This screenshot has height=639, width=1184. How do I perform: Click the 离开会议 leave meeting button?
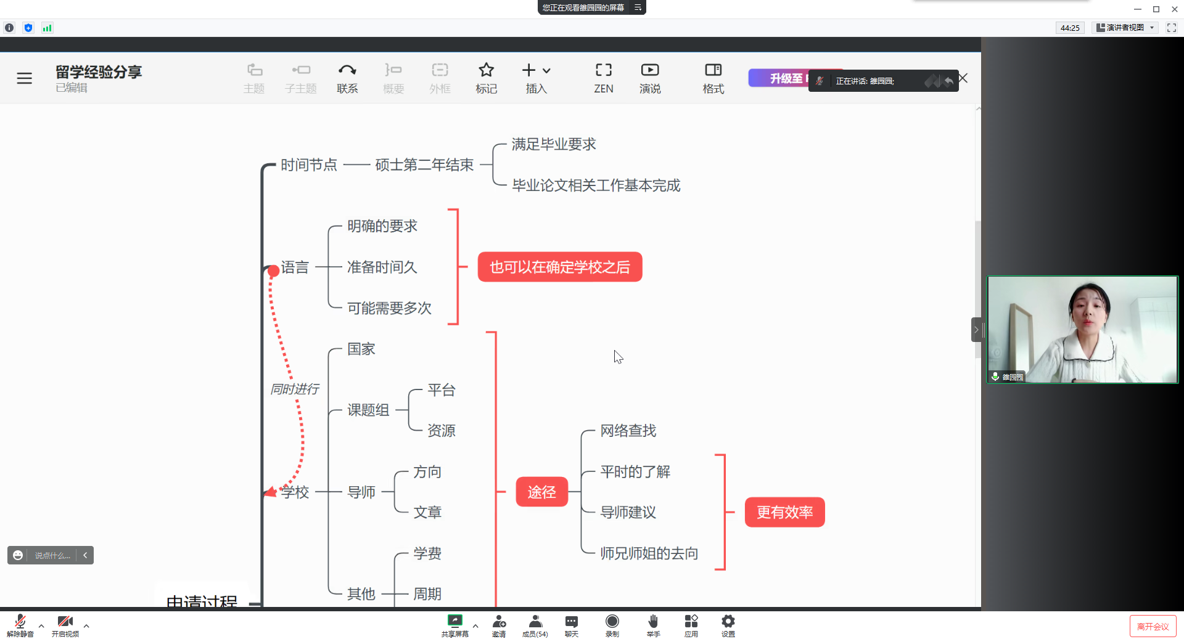tap(1153, 626)
